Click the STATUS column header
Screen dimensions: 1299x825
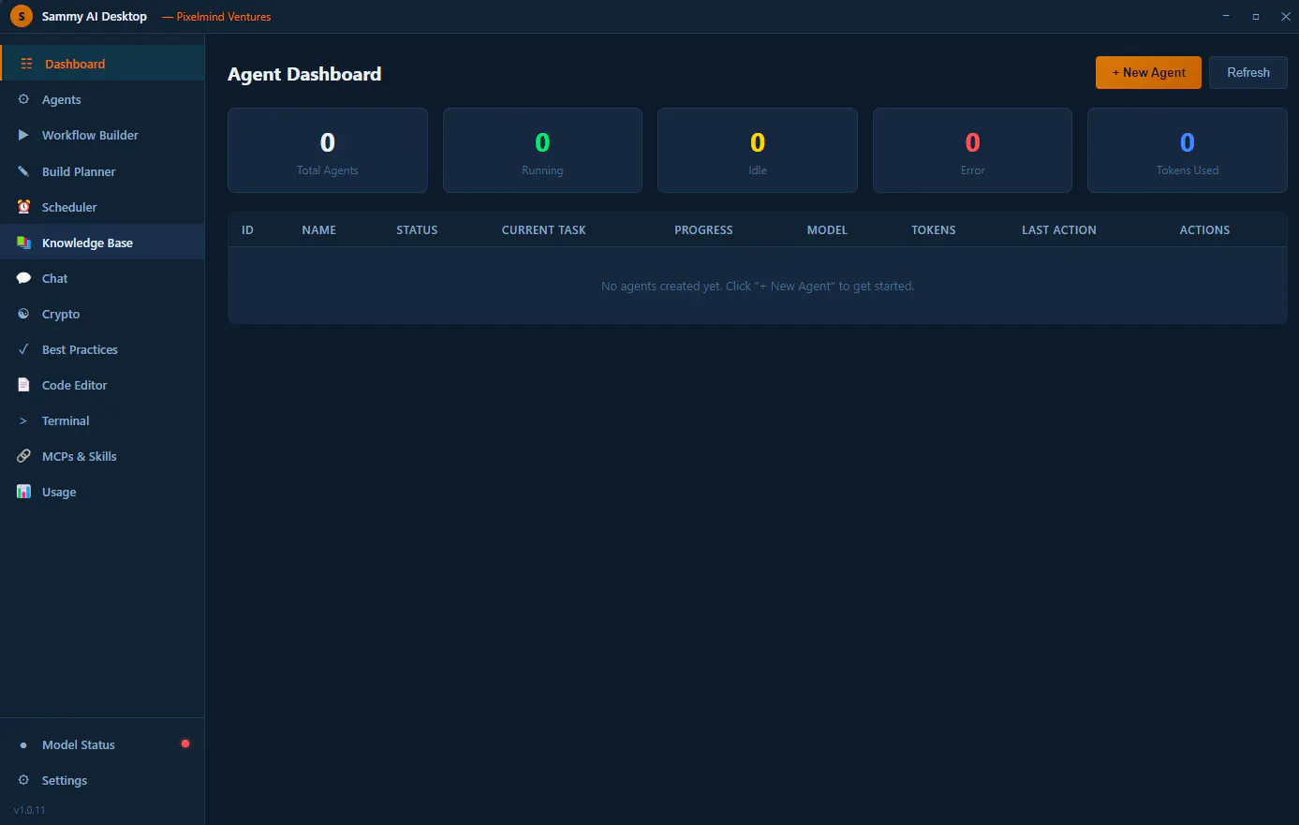[x=417, y=229]
